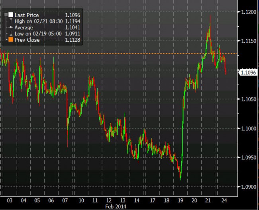Select the Last Price legend label
Screen dimensions: 259x210
[27, 15]
